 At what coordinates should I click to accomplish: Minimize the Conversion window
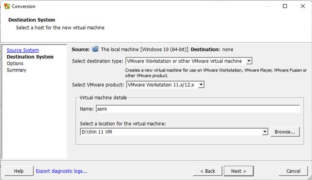tap(267, 6)
